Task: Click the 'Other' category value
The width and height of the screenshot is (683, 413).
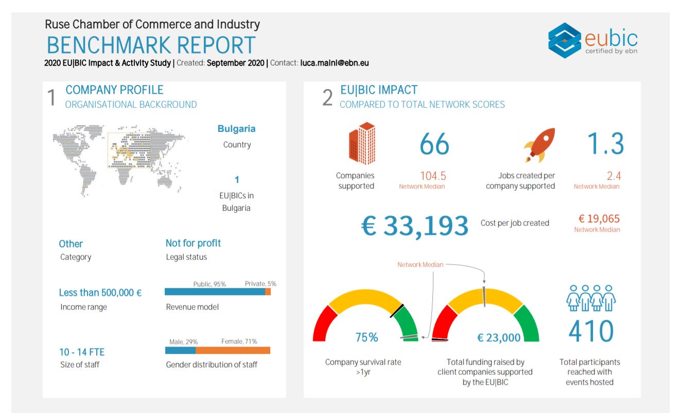Action: click(71, 244)
